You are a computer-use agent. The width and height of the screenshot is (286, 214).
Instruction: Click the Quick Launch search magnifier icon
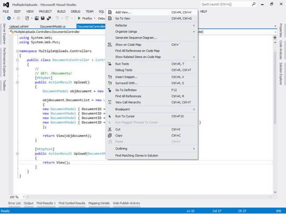click(x=253, y=4)
